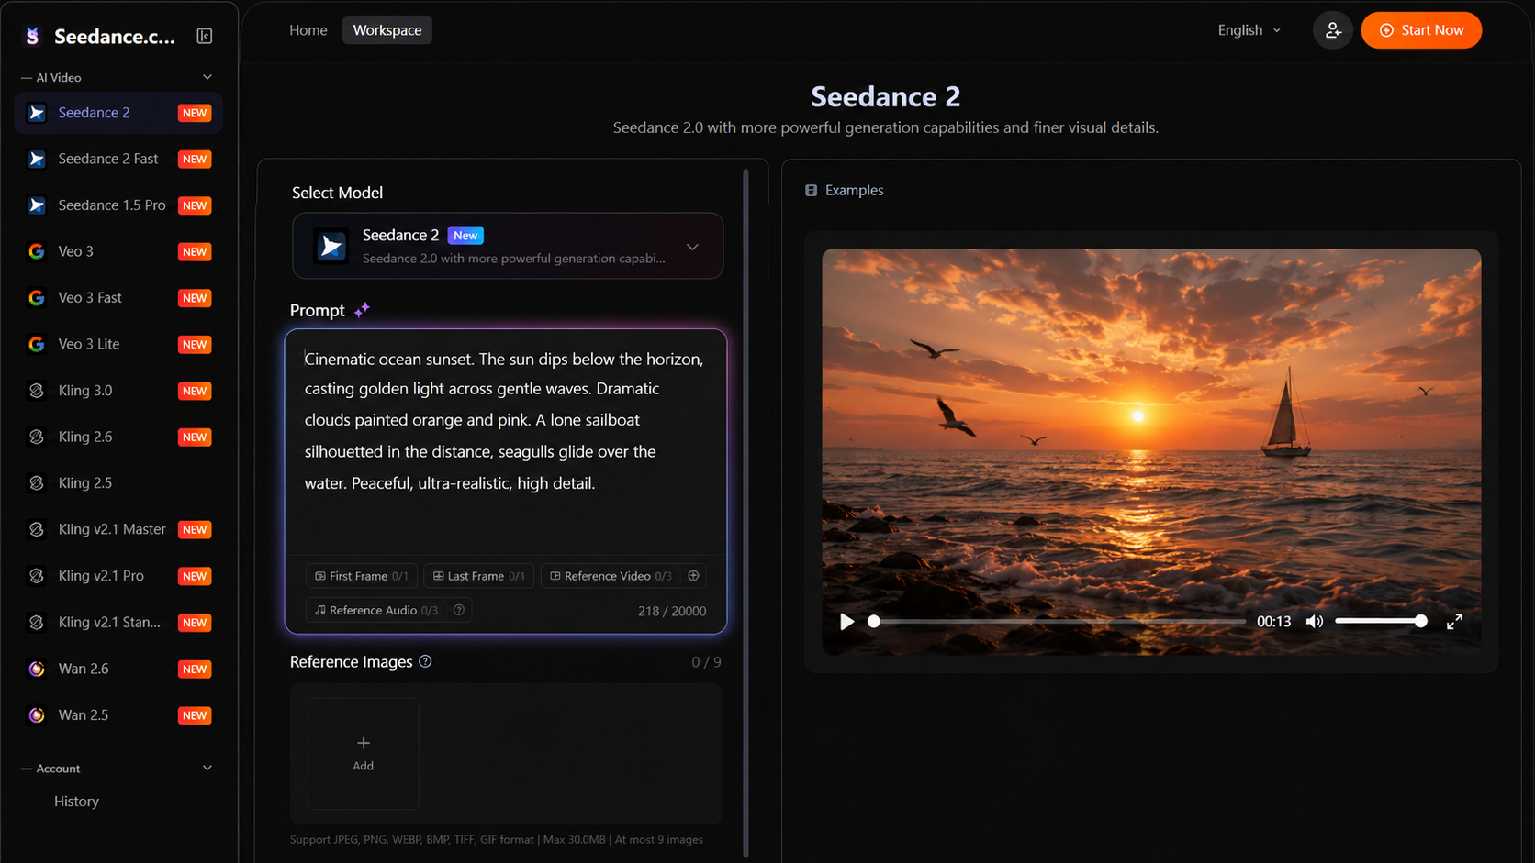Click the AI prompt enhance sparkle icon

click(x=363, y=310)
